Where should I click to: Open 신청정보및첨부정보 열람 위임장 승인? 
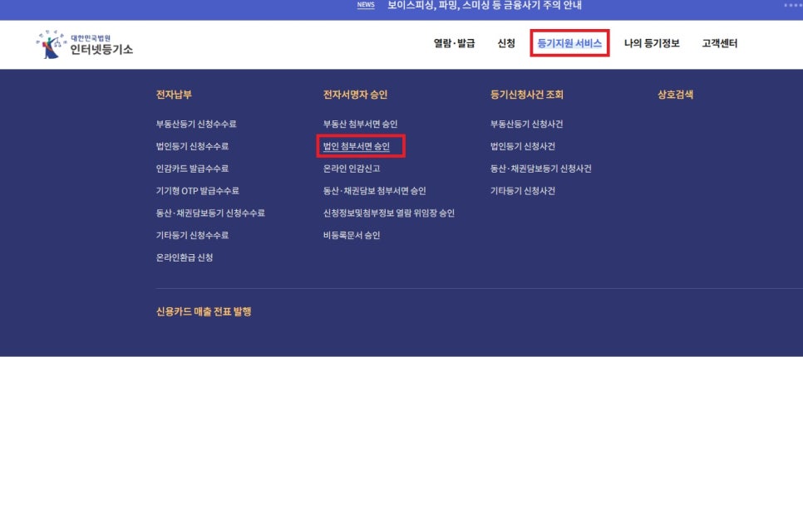coord(389,213)
